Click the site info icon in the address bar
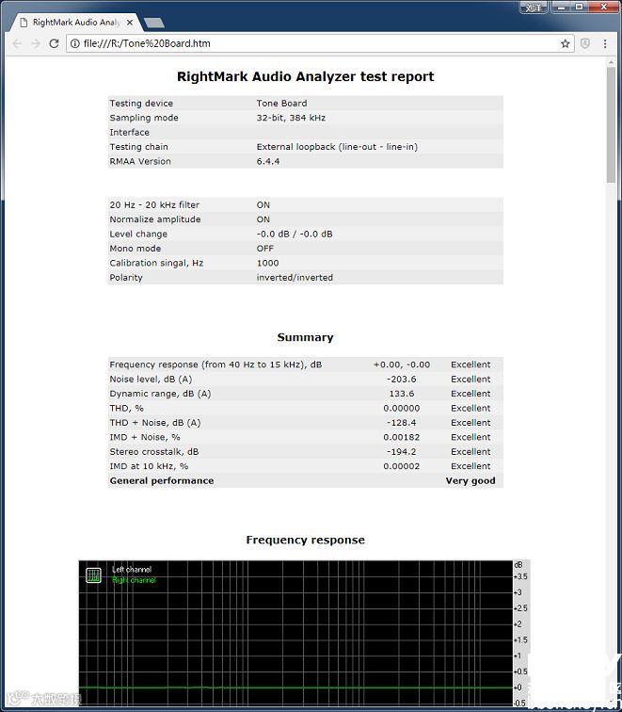This screenshot has width=622, height=712. pos(75,43)
